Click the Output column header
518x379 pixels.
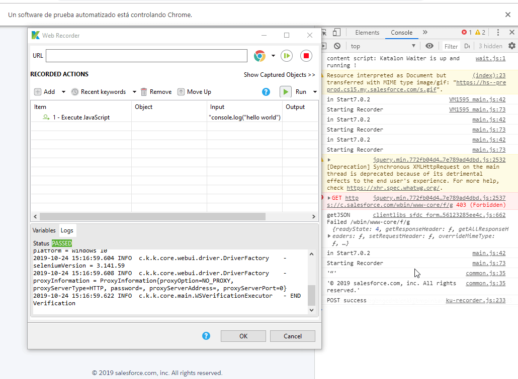pos(300,107)
